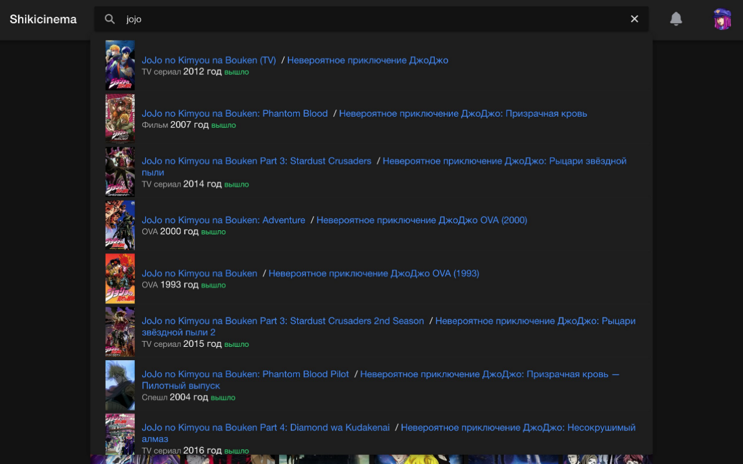Click poster thumbnail for Phantom Blood 2007 film
The height and width of the screenshot is (464, 743).
(x=120, y=118)
